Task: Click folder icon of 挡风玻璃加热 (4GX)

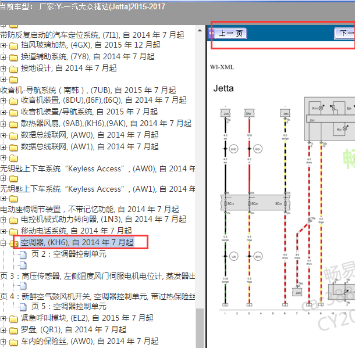Action: [13, 46]
